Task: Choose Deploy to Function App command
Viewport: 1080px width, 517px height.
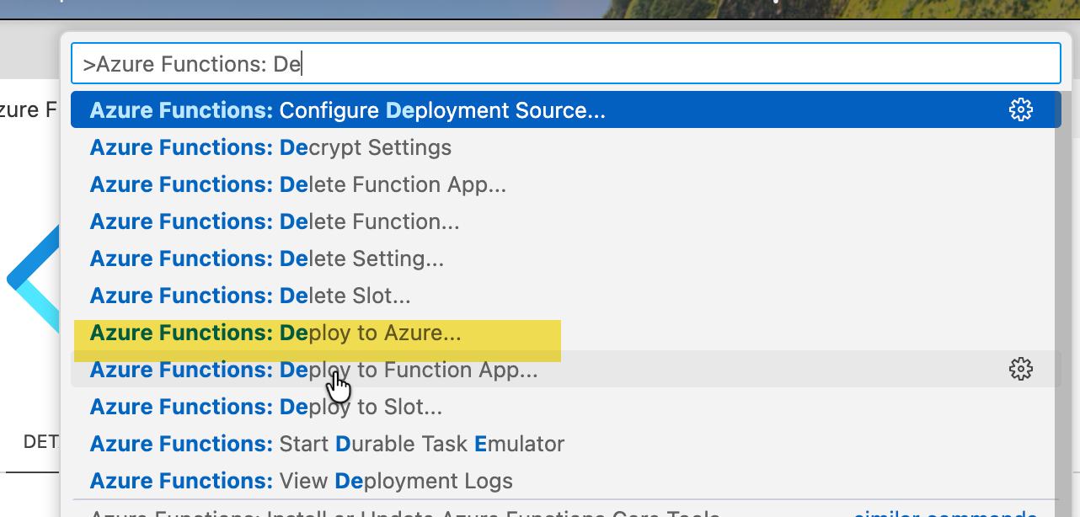Action: 313,370
